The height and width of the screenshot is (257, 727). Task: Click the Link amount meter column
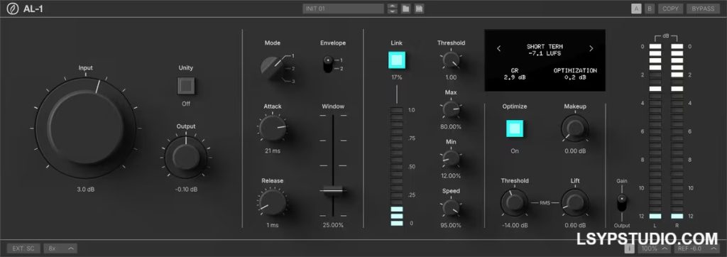click(x=397, y=166)
